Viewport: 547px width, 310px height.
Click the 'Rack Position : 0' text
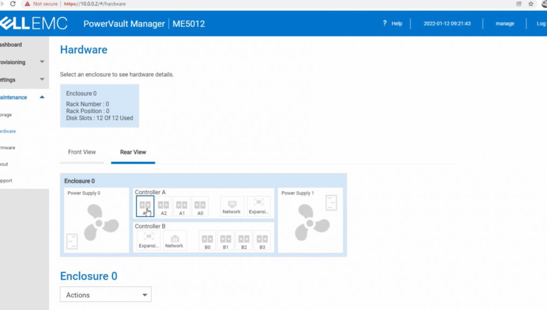click(x=87, y=111)
